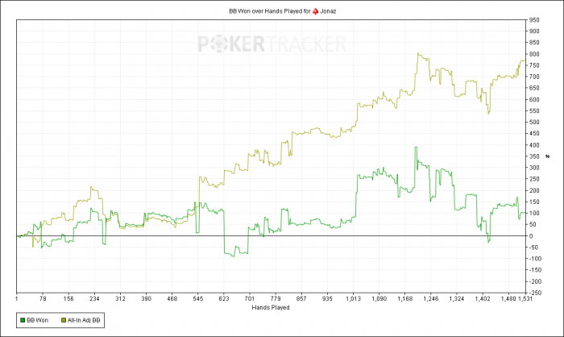Click the olive All-In Adj BB swatch
Viewport: 564px width, 337px height.
(64, 320)
